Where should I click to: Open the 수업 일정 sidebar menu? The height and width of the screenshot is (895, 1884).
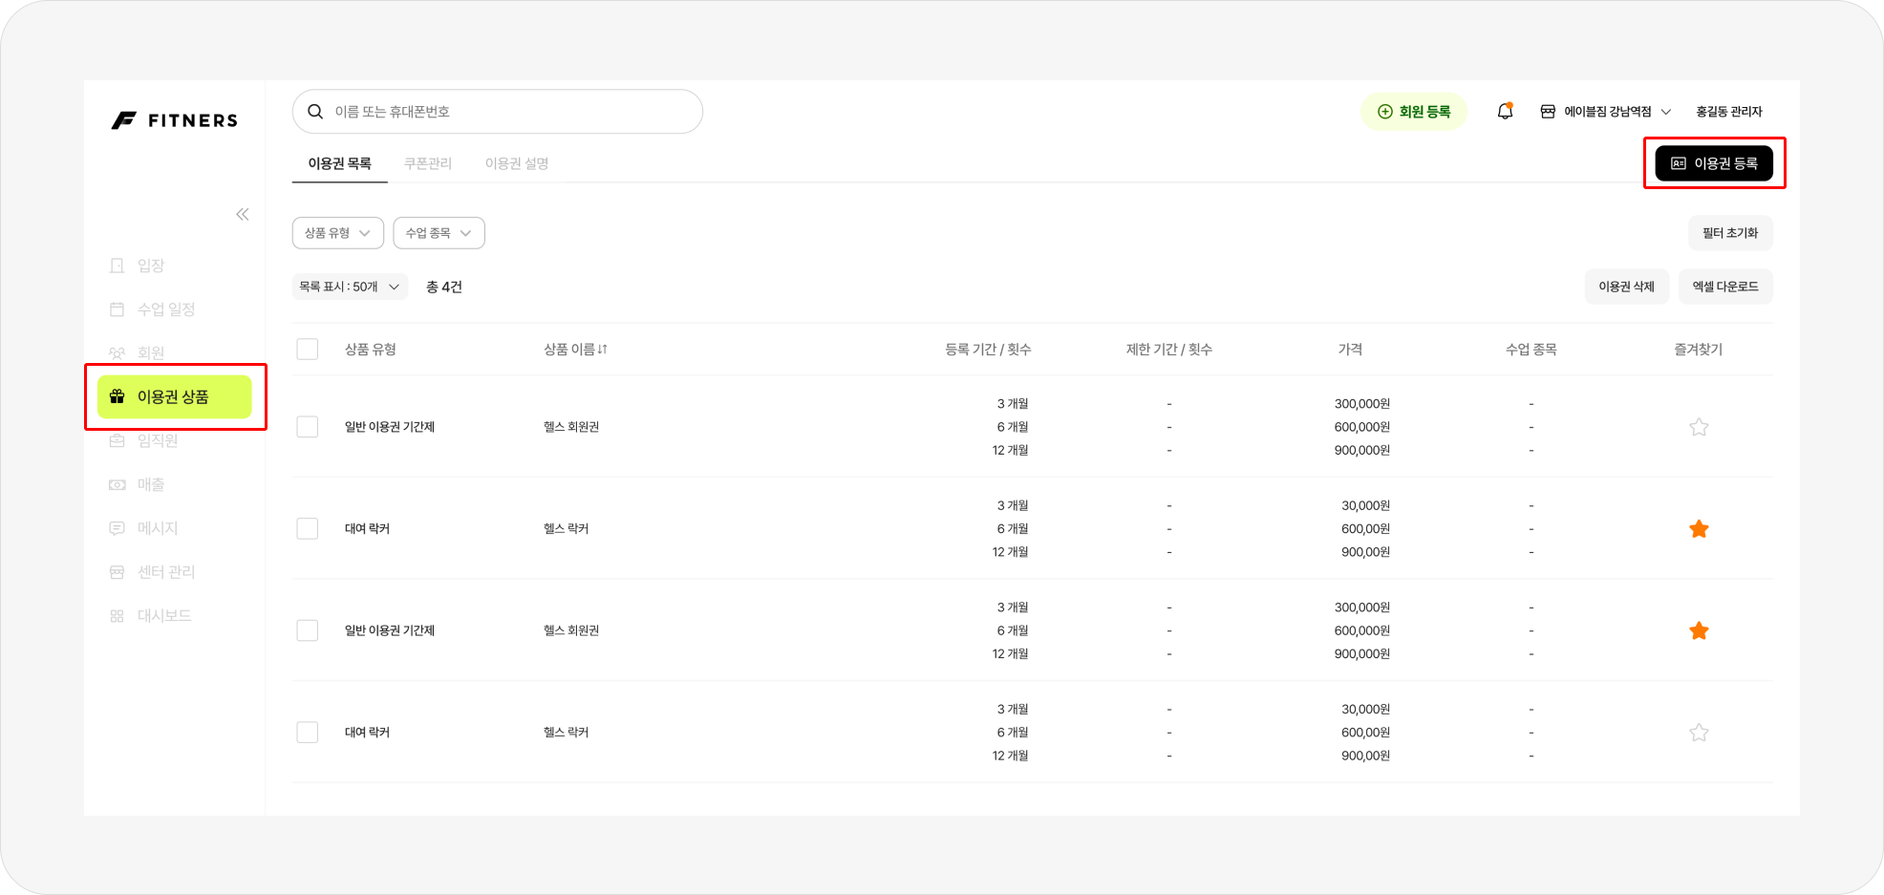pos(153,309)
